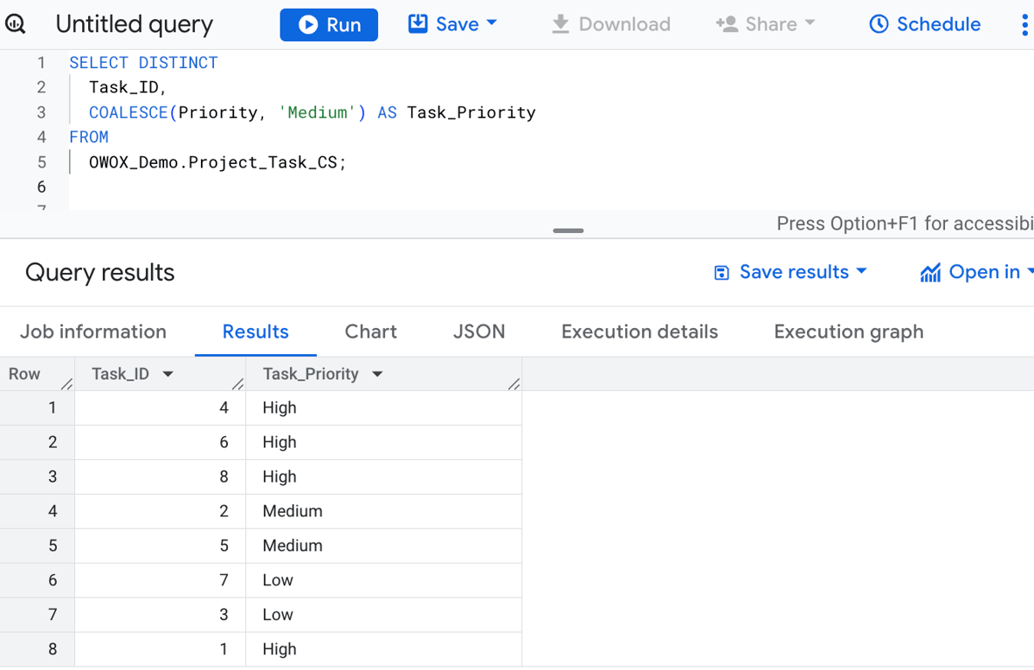This screenshot has height=670, width=1034.
Task: Select the Task_ID cell showing 6
Action: point(160,442)
